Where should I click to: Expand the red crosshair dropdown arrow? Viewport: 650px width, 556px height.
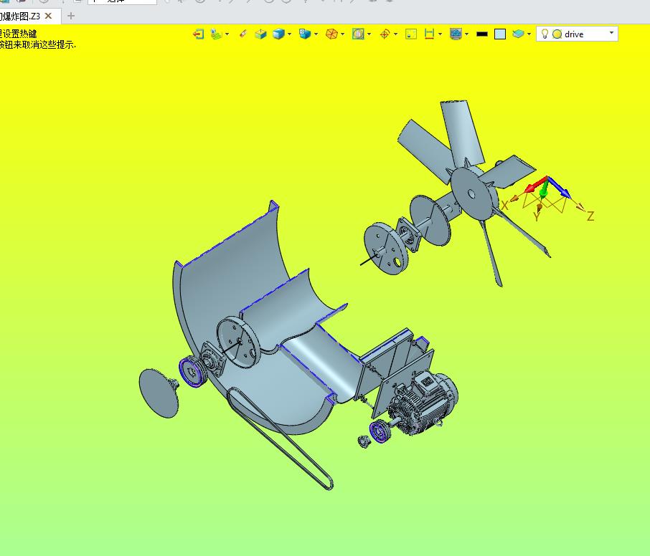[395, 34]
